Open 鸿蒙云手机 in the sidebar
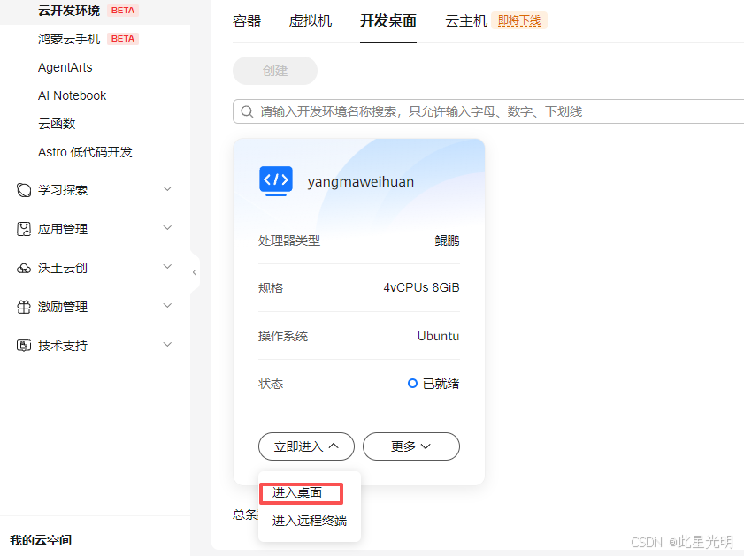Image resolution: width=744 pixels, height=556 pixels. [69, 39]
